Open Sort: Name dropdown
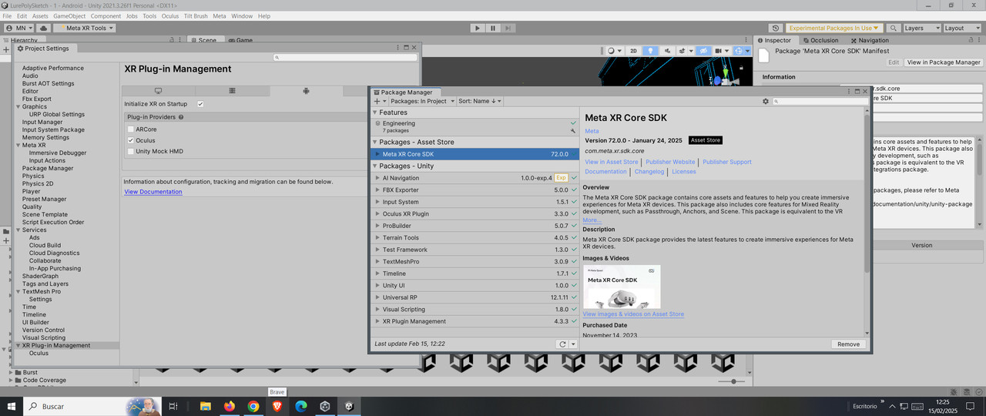The image size is (986, 416). click(x=479, y=101)
